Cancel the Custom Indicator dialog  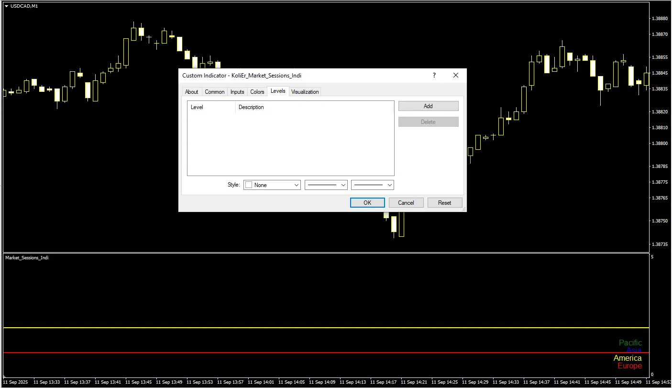(x=406, y=202)
